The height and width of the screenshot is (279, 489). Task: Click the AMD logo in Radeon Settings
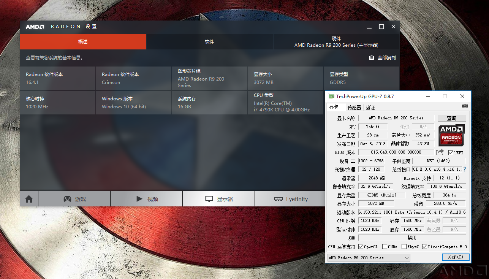(x=35, y=27)
